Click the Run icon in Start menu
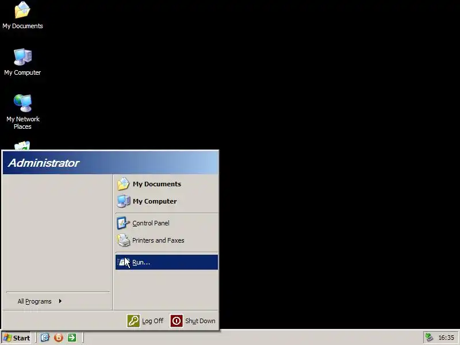 point(123,262)
